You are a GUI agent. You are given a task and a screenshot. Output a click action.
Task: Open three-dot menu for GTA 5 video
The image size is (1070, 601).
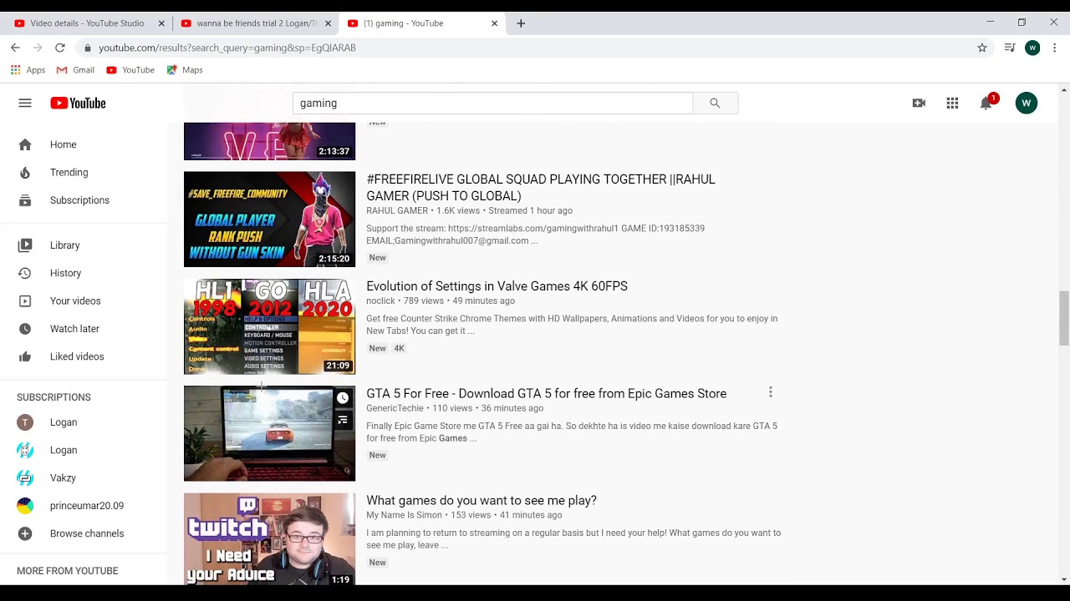[x=770, y=392]
